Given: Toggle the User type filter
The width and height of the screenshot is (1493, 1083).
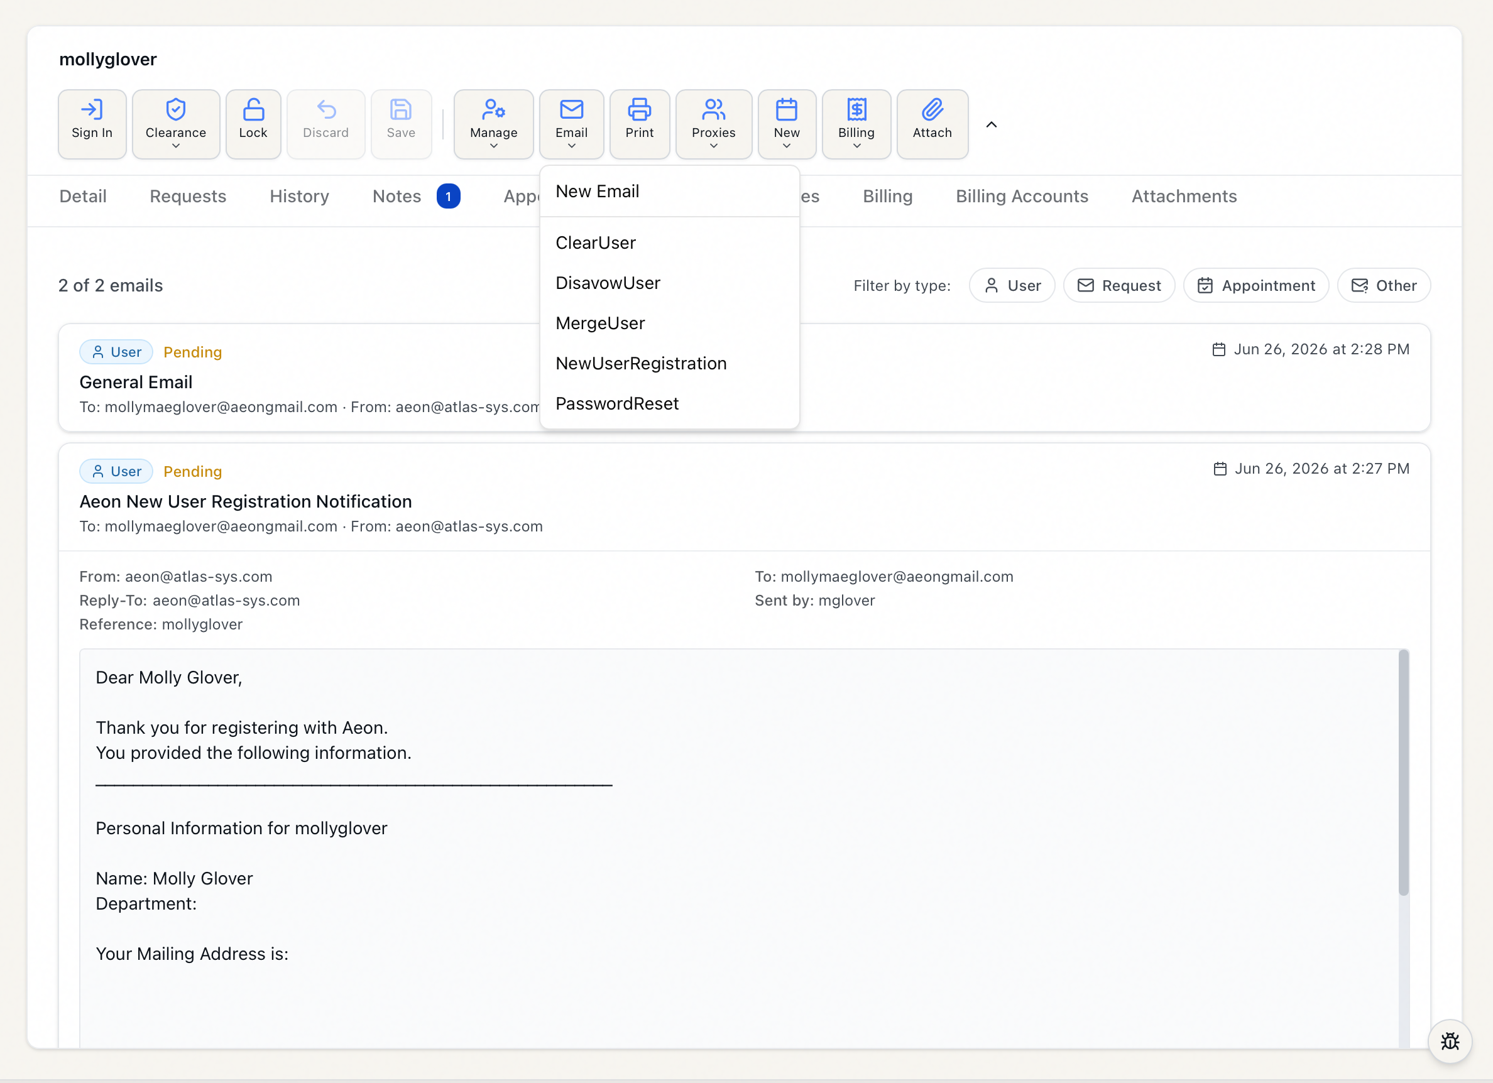Looking at the screenshot, I should (1012, 286).
